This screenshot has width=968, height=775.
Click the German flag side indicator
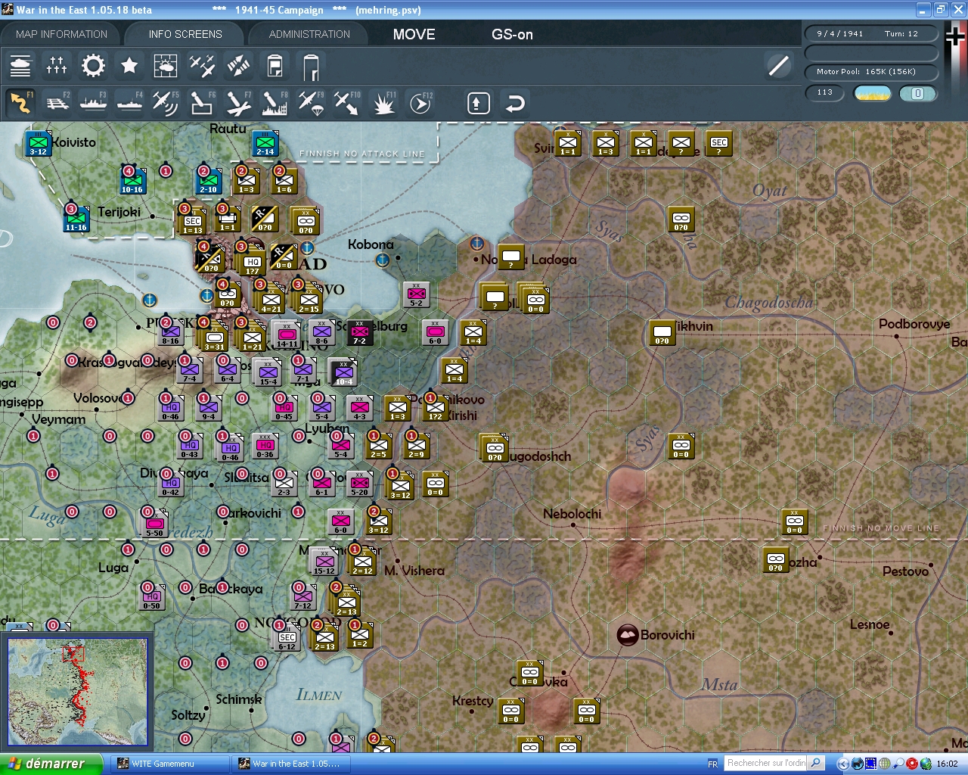(956, 36)
